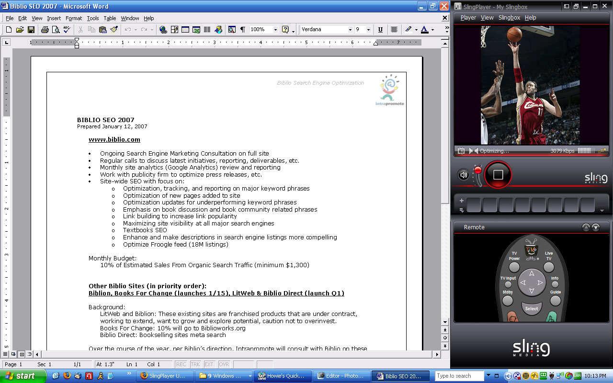This screenshot has height=383, width=613.
Task: Open the Tables and Borders toolbar
Action: click(x=174, y=30)
